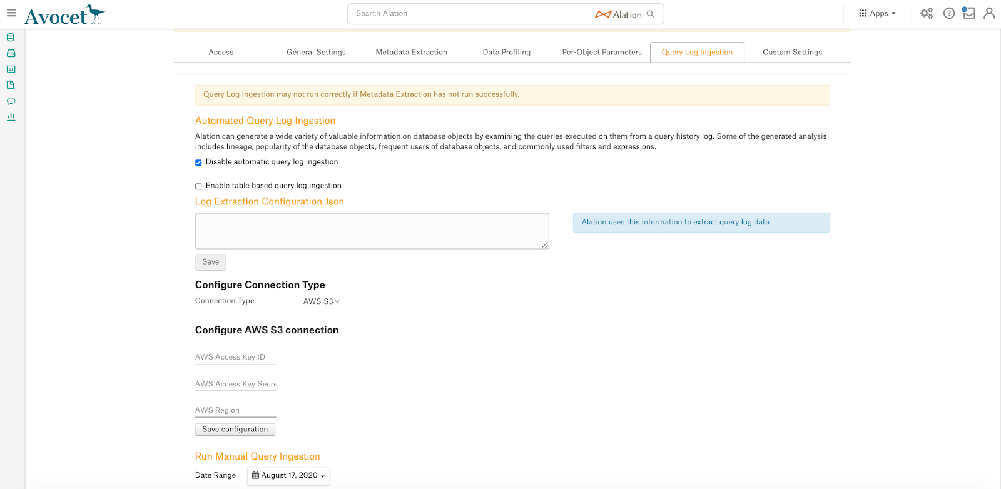Open the storage drive sidebar icon
The height and width of the screenshot is (489, 1001).
tap(11, 53)
